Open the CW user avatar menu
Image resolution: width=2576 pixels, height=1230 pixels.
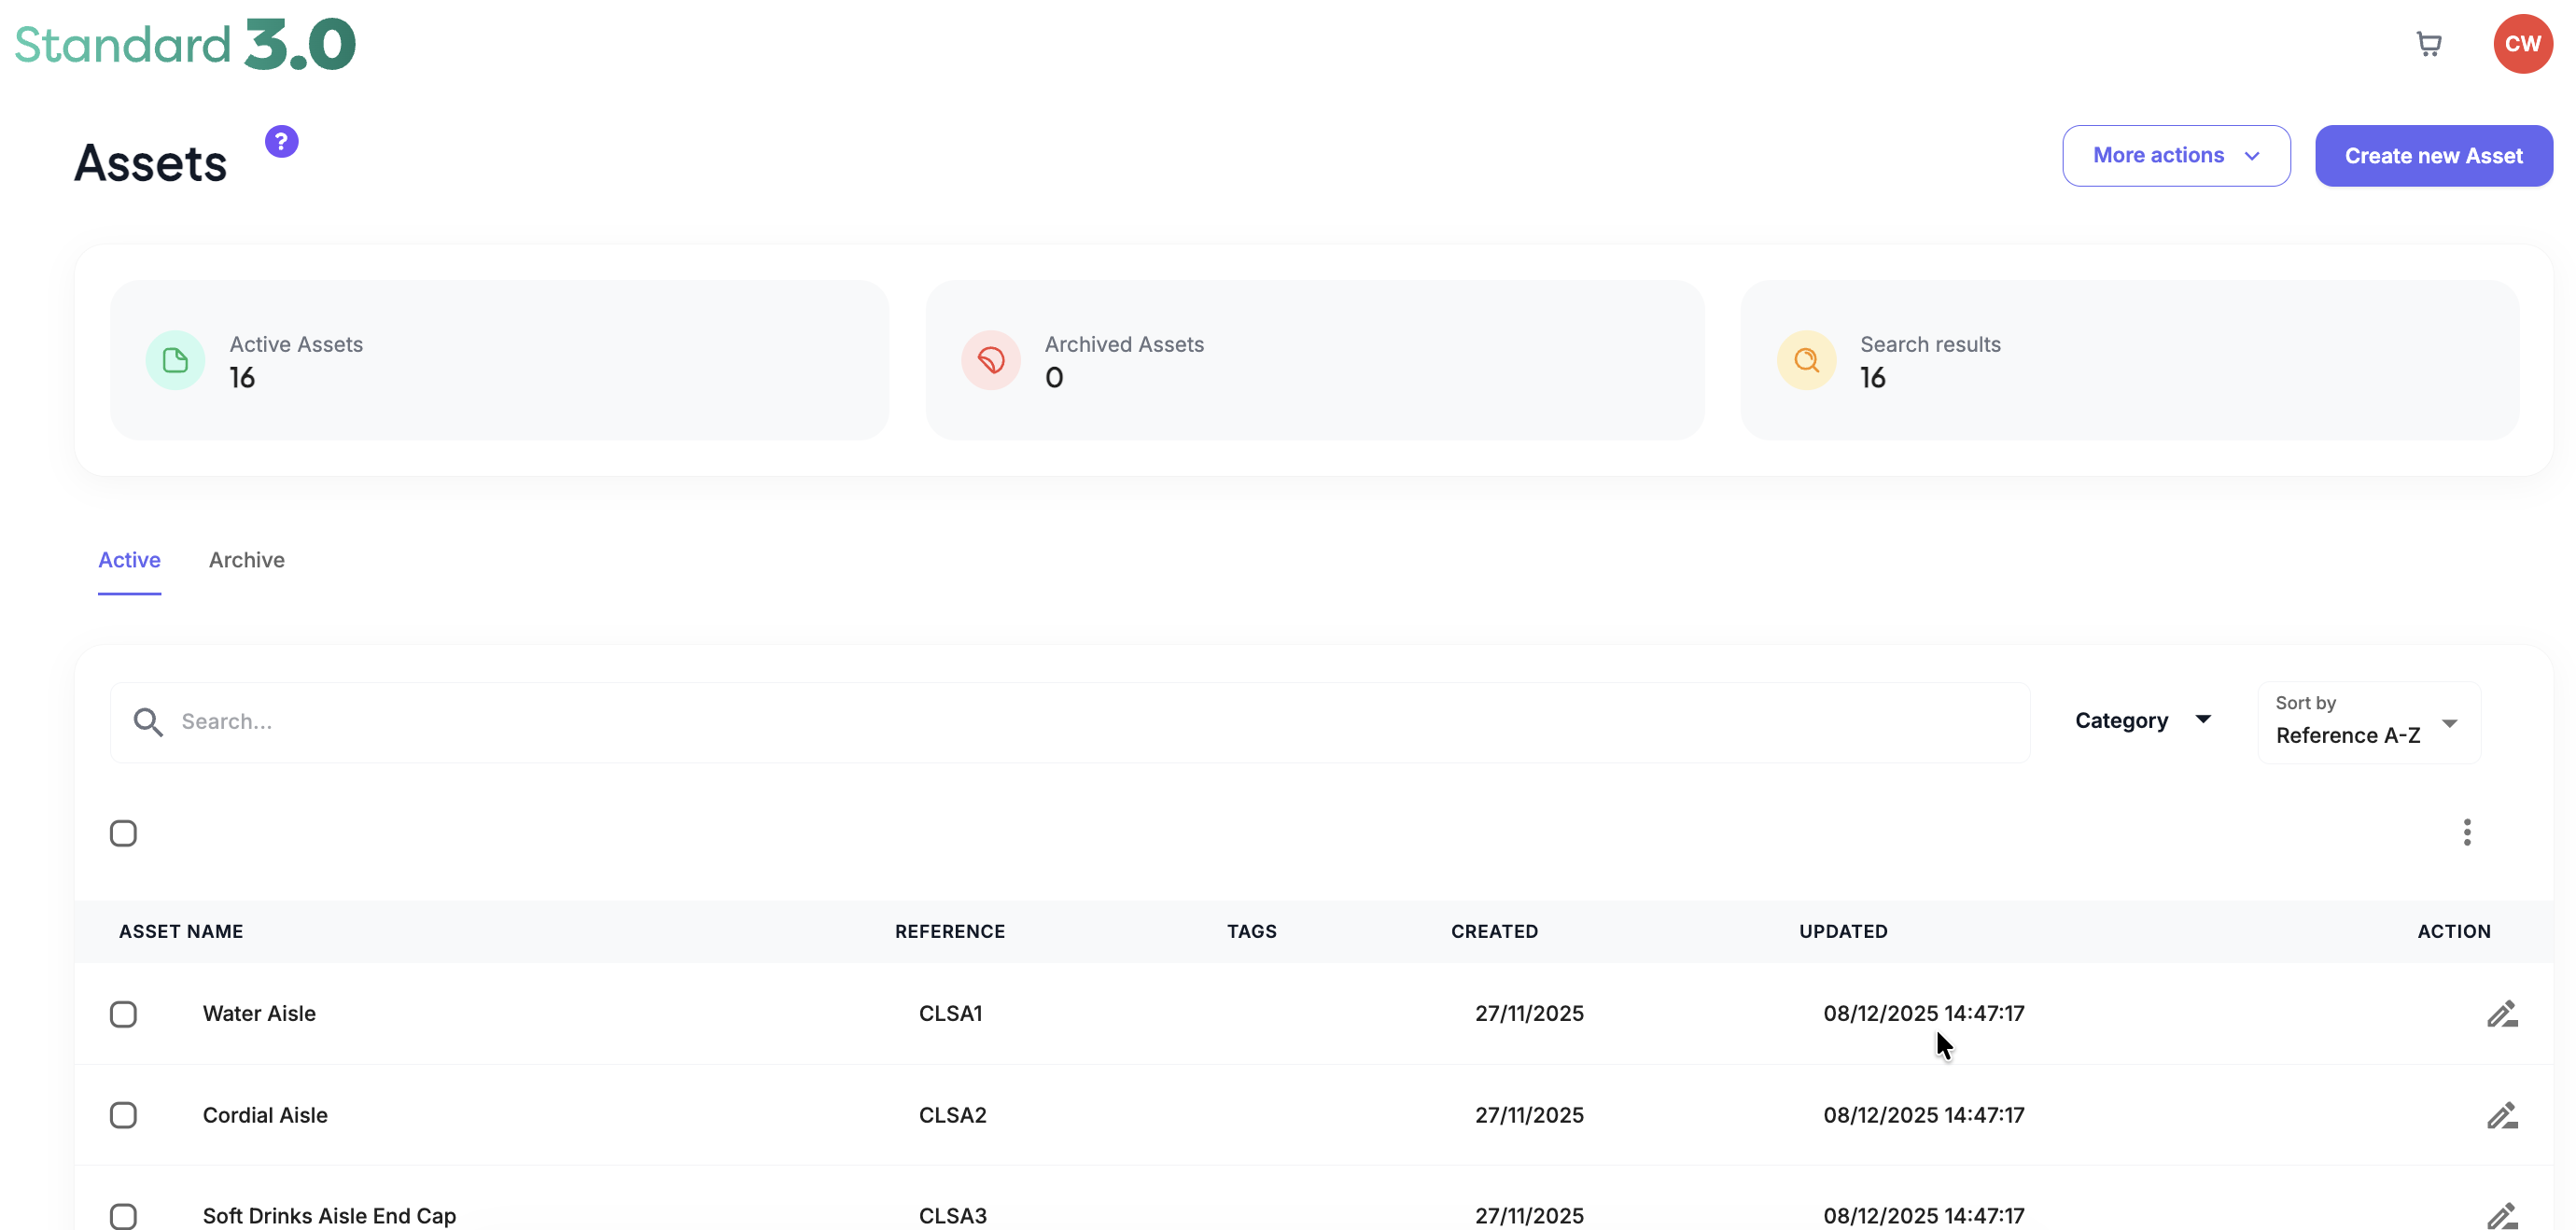click(2522, 44)
